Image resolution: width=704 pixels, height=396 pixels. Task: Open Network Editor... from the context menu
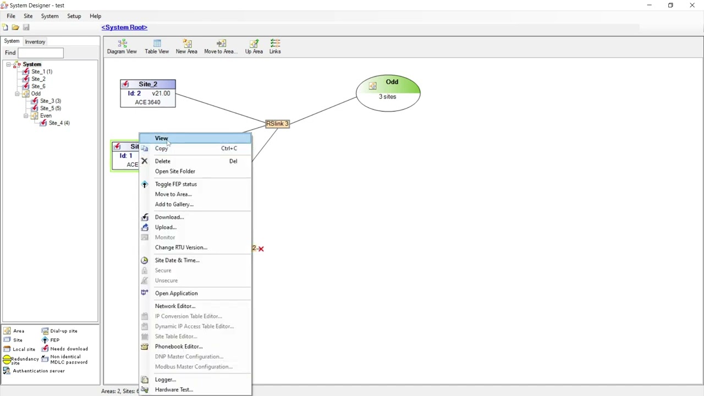195,306
